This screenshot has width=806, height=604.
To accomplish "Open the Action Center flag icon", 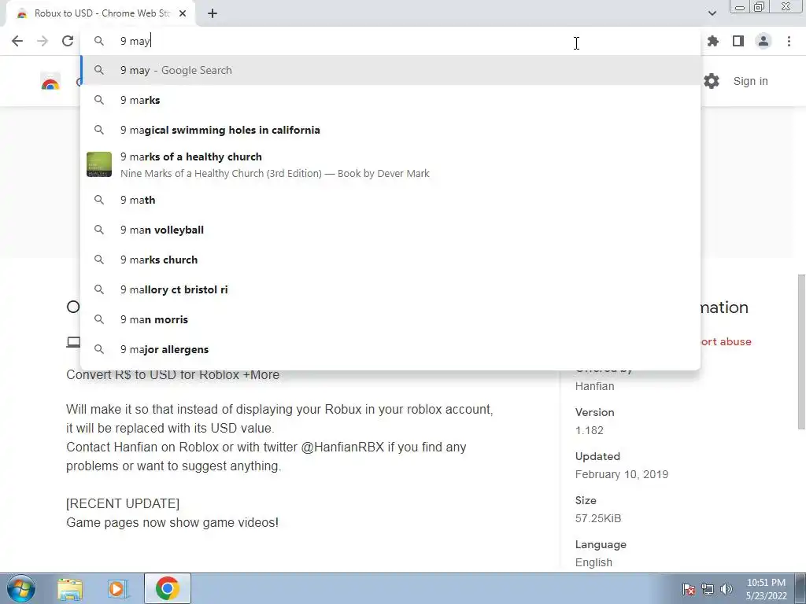I will coord(689,589).
